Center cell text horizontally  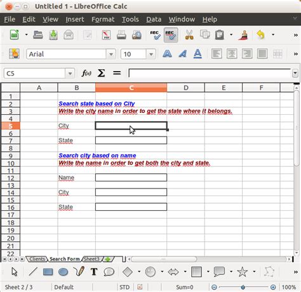232,54
